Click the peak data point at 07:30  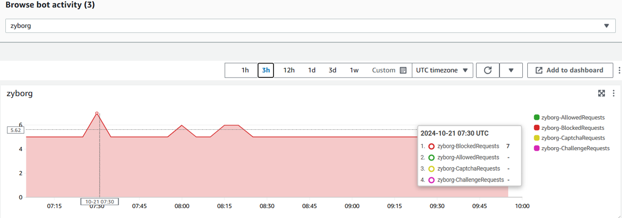tap(97, 113)
